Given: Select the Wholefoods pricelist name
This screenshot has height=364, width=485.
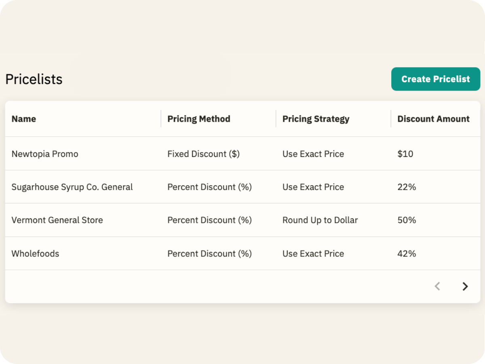Looking at the screenshot, I should 35,254.
